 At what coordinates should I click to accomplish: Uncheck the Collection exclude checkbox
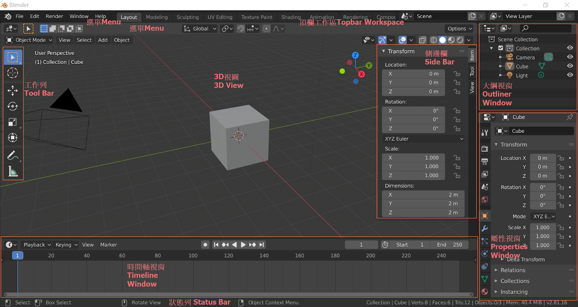coord(501,48)
